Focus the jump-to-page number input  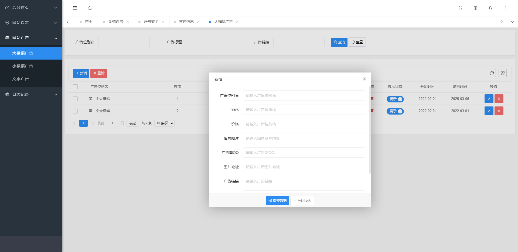(x=113, y=123)
